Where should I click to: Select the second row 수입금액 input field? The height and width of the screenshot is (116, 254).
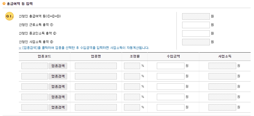(171, 76)
